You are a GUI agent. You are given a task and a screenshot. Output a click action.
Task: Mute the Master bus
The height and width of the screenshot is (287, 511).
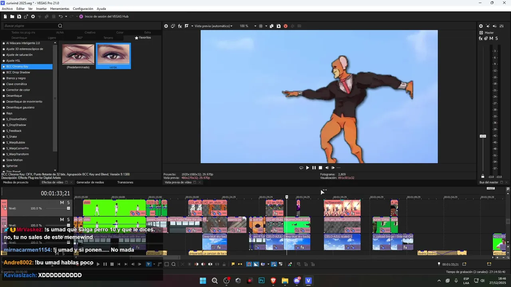491,38
